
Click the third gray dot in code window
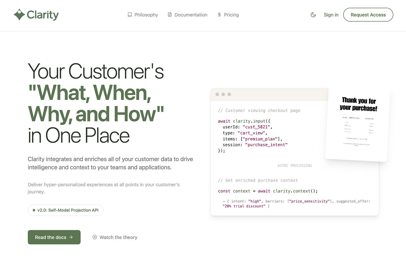(229, 94)
